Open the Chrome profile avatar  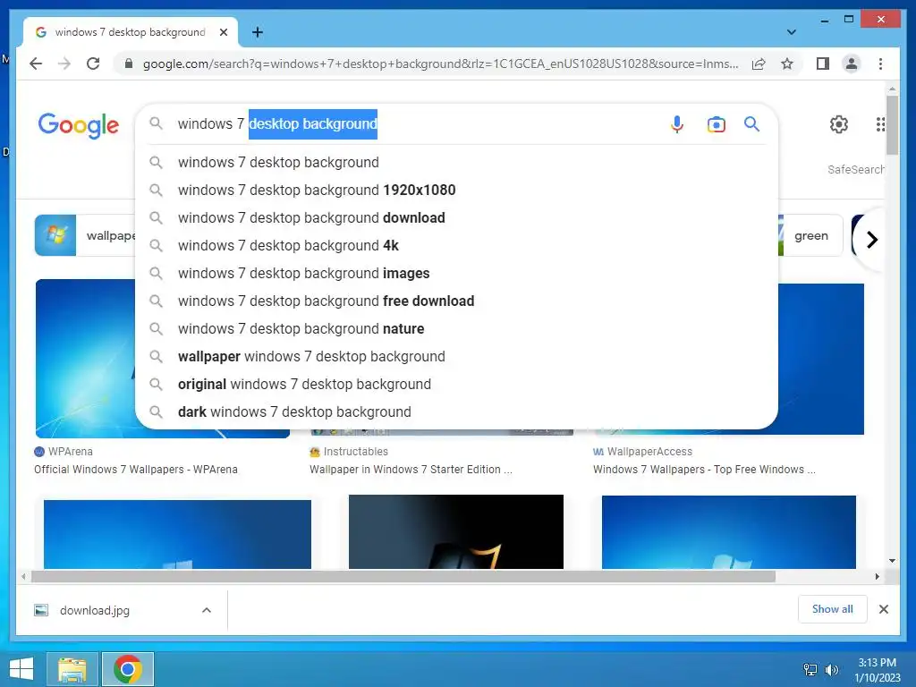pos(852,64)
